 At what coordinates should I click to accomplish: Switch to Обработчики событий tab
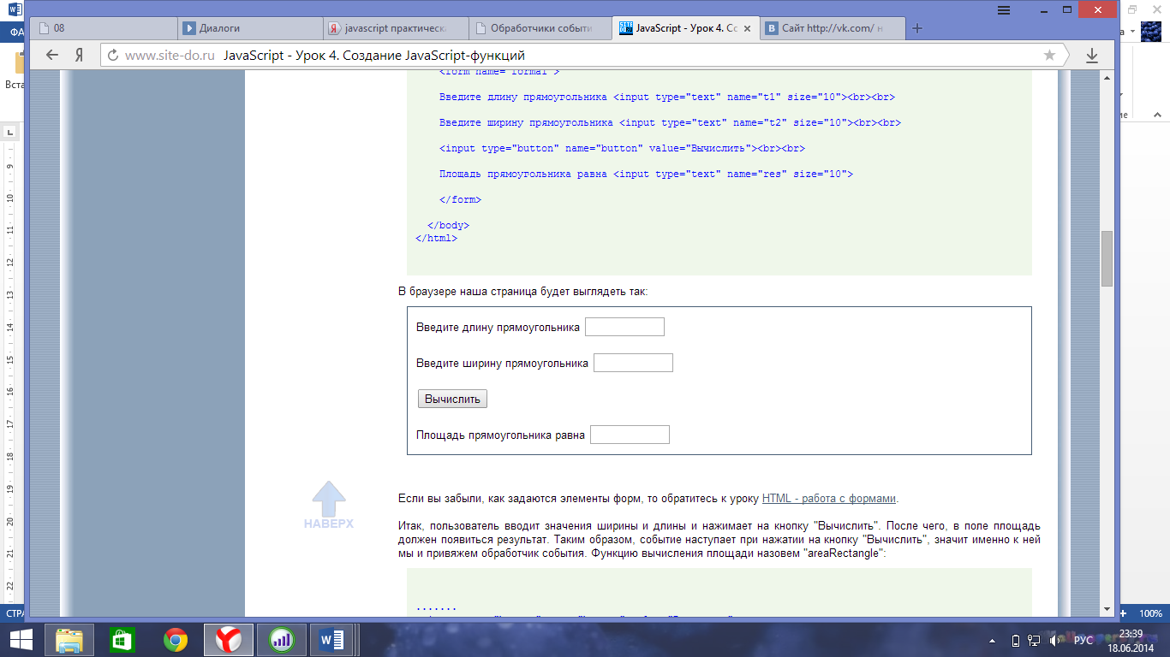point(542,28)
